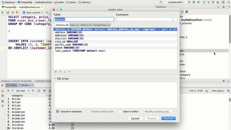231x130 pixels.
Task: Go to the last page of results
Action: pos(33,91)
